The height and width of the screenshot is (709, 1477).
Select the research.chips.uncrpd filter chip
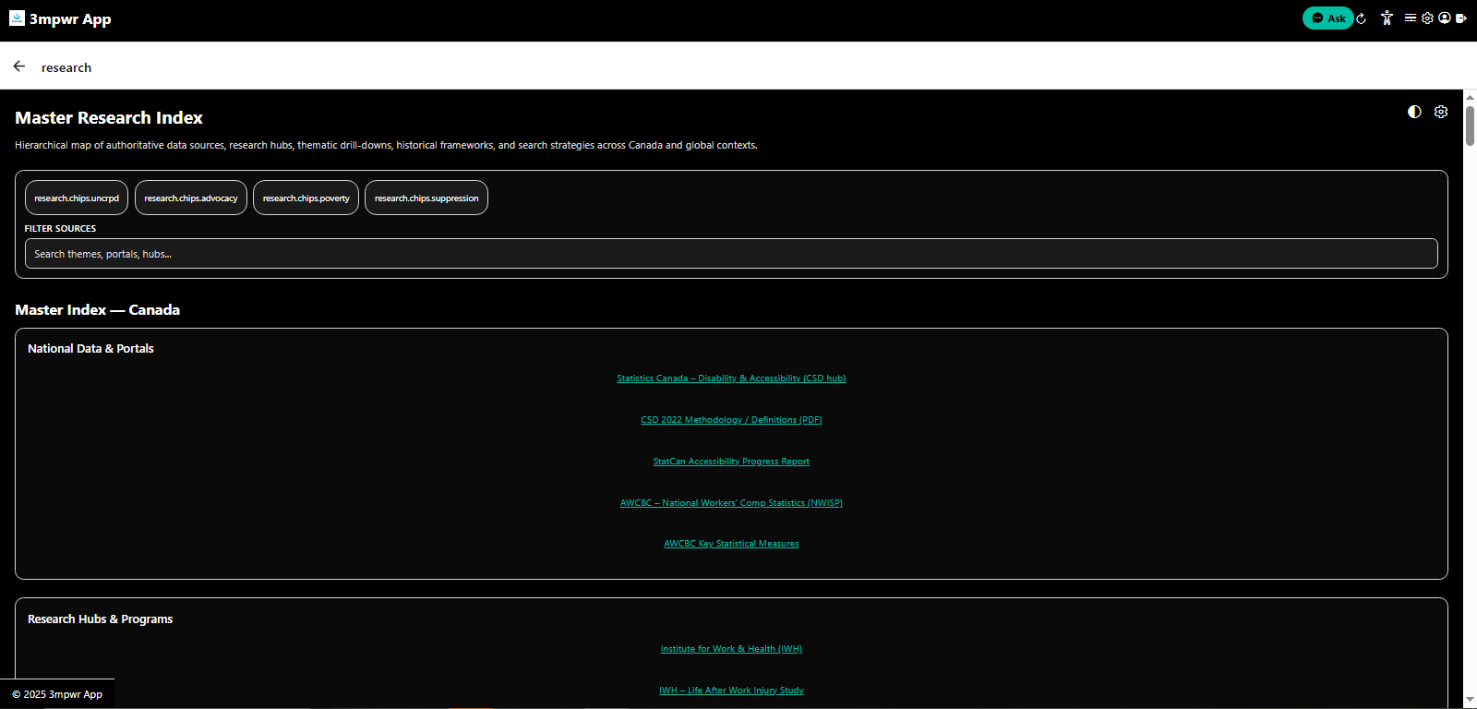[x=77, y=198]
